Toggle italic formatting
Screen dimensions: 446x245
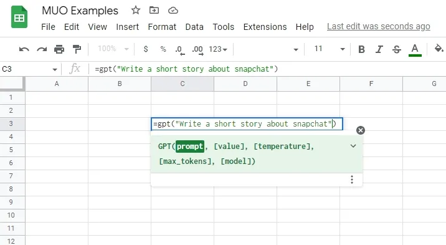click(379, 49)
